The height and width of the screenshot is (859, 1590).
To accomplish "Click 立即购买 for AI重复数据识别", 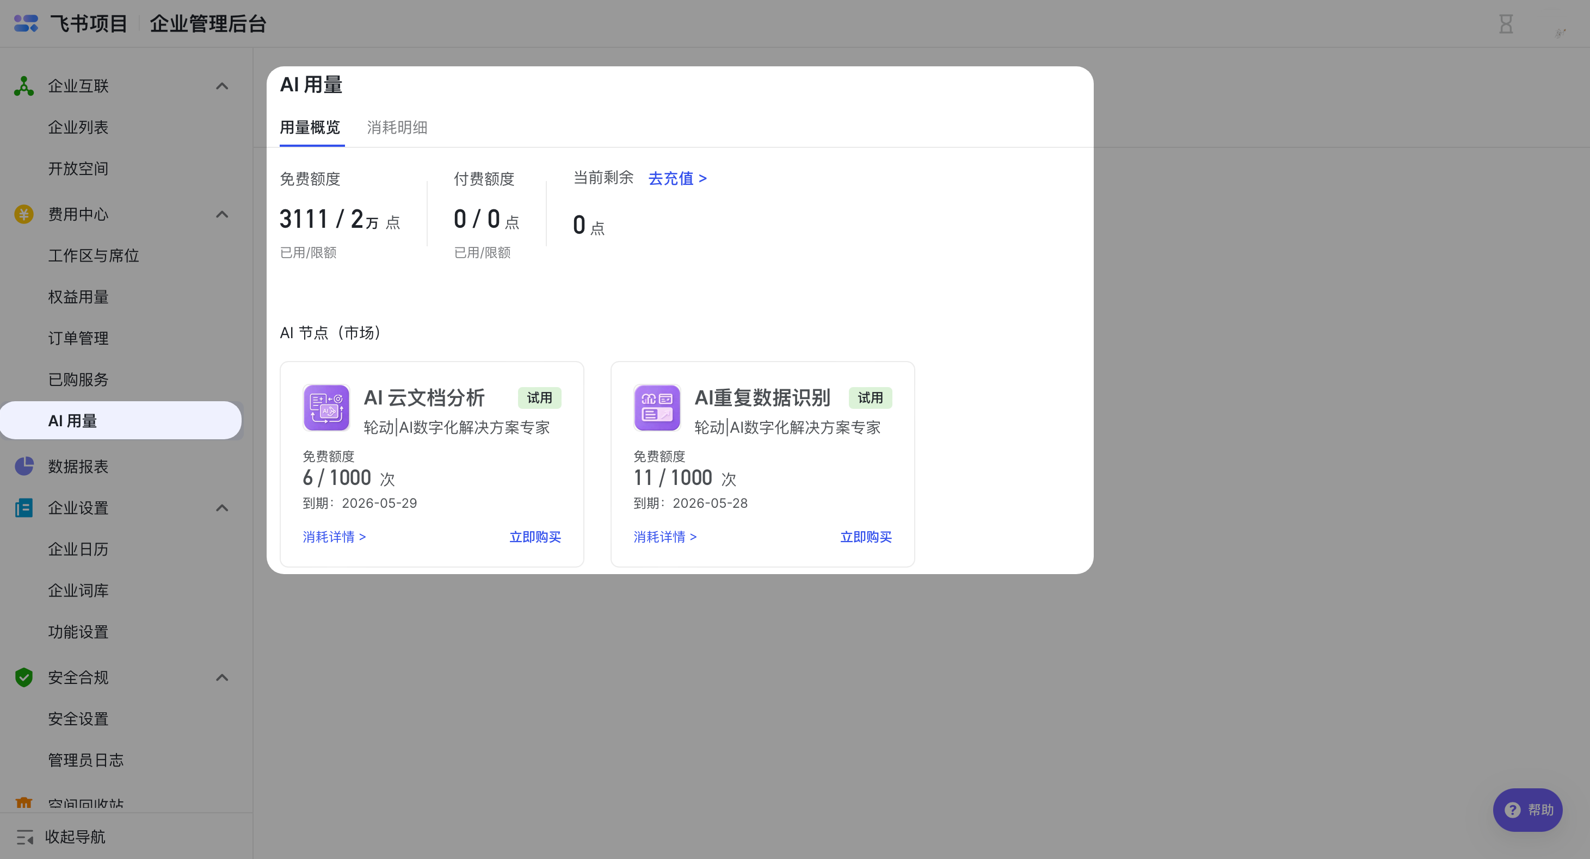I will pos(866,537).
